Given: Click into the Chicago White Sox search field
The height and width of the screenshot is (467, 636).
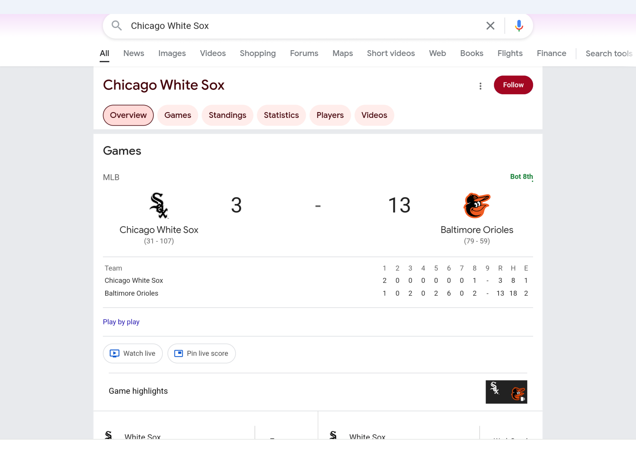Looking at the screenshot, I should click(304, 26).
